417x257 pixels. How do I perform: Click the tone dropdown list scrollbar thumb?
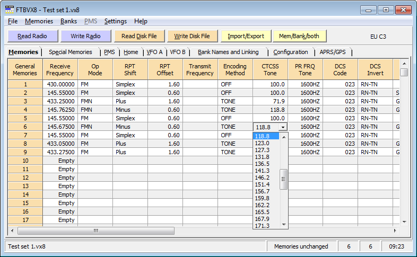point(284,179)
